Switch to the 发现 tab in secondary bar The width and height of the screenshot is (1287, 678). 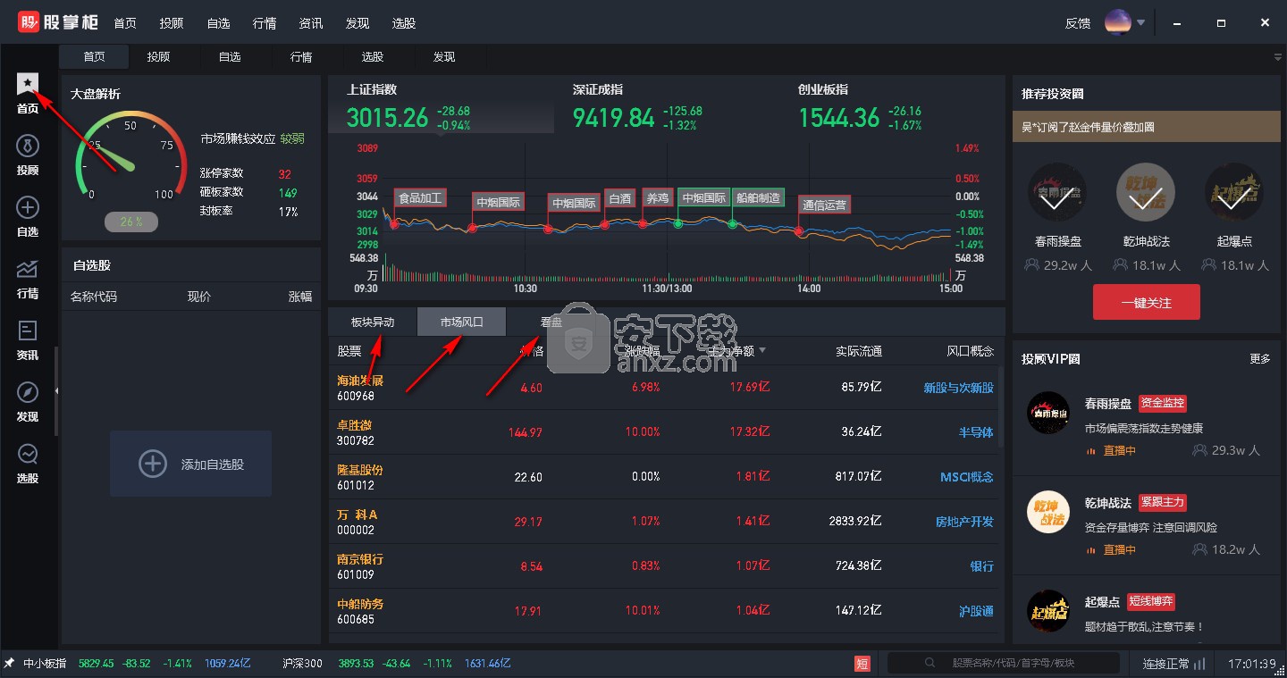(x=444, y=57)
